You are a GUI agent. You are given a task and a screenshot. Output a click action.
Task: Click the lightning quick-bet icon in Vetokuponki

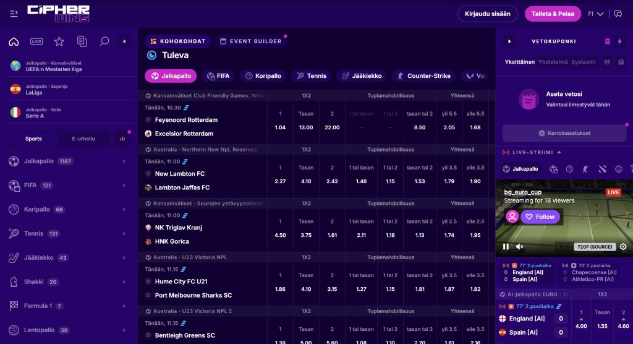[x=619, y=41]
